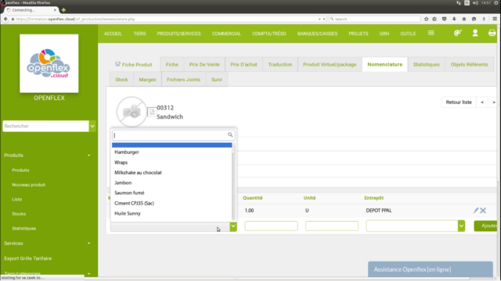Select Milkshake au chocolat from the list
This screenshot has height=281, width=501.
pos(171,173)
